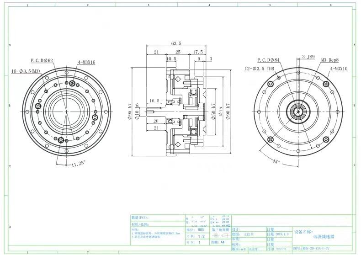This screenshot has width=361, height=255.
Task: Click the center of the left flange view
Action: [x=67, y=111]
